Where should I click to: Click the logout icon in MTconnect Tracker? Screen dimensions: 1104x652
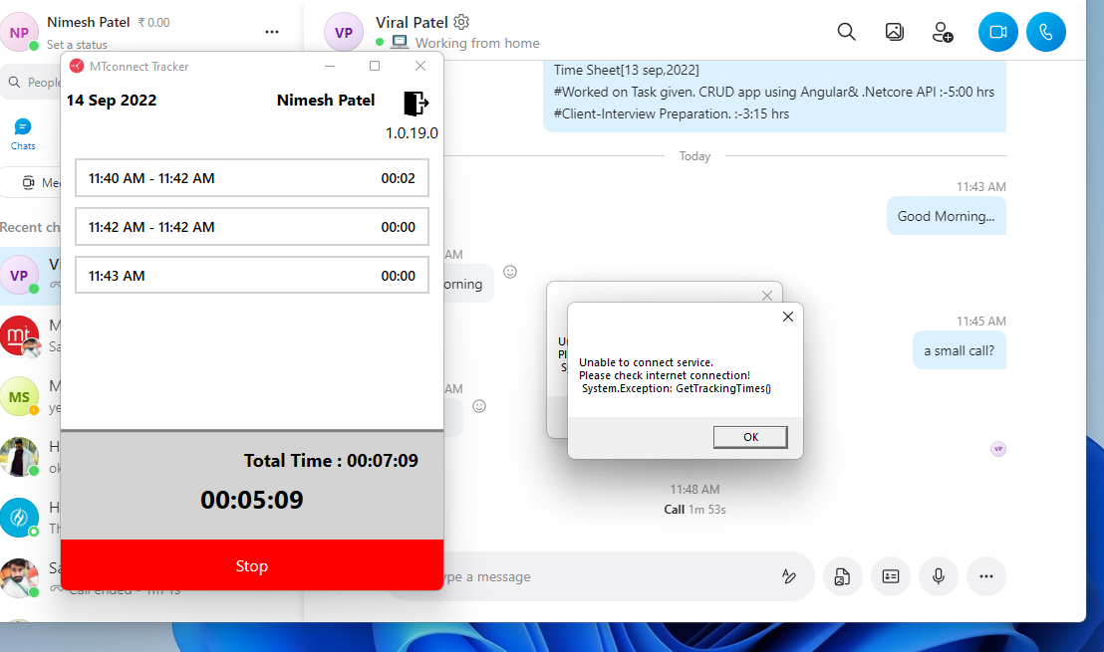click(415, 104)
